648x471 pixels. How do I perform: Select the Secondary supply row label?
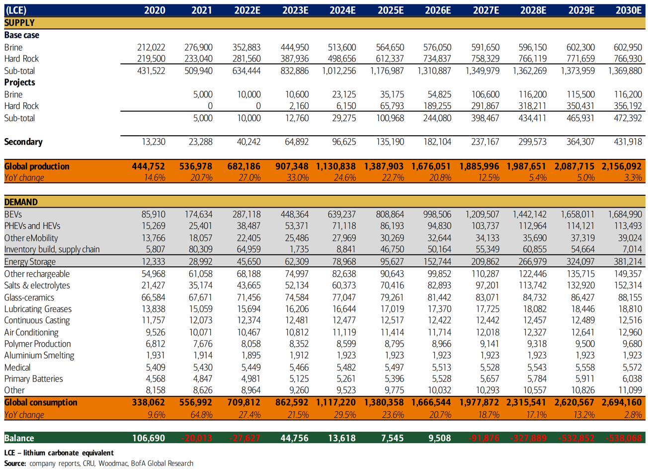click(x=23, y=142)
